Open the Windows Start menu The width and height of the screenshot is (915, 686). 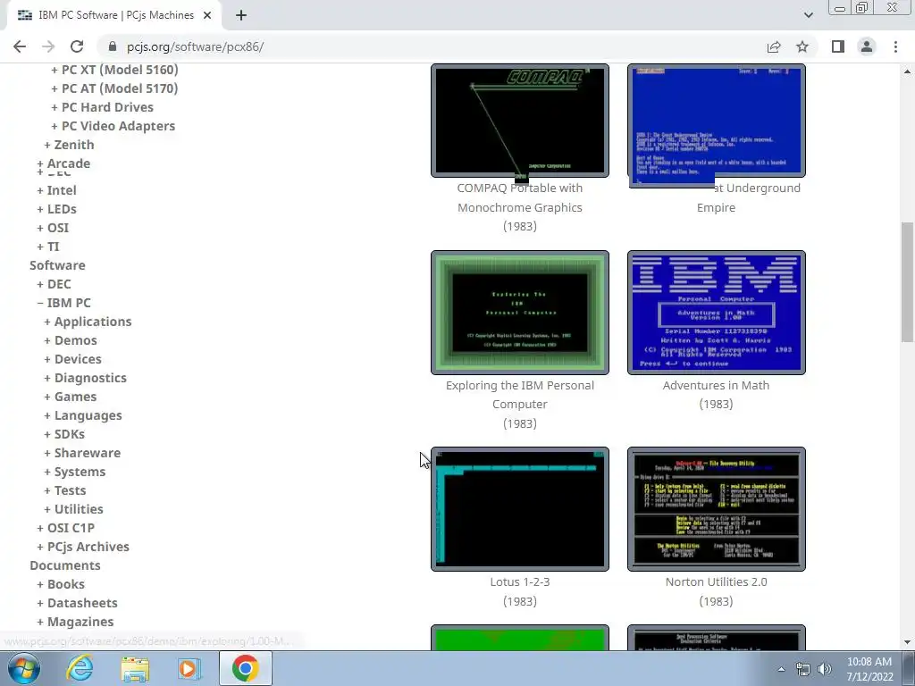pos(24,668)
